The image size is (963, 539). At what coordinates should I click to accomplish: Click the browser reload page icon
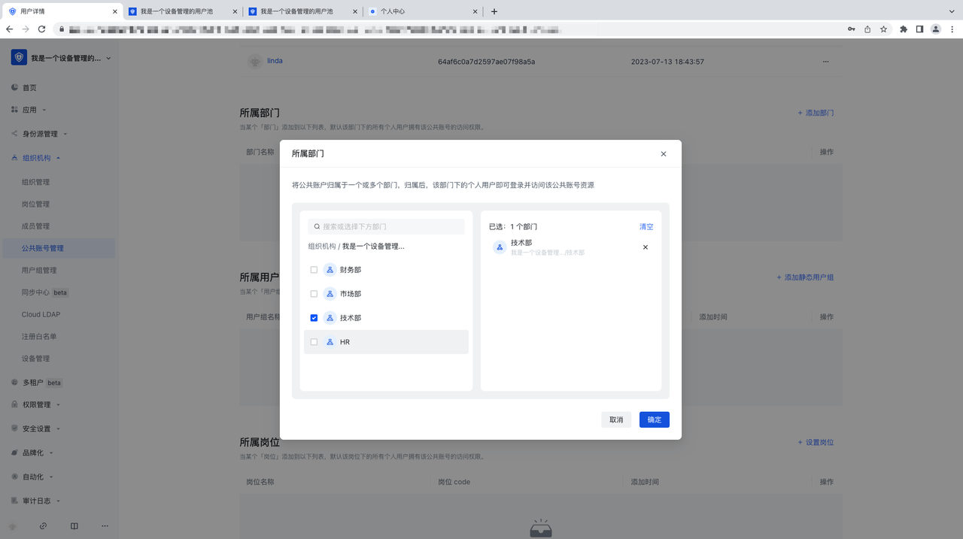[41, 29]
